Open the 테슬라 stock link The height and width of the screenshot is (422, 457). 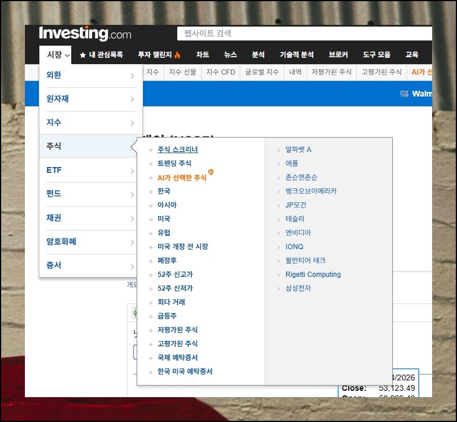click(295, 219)
